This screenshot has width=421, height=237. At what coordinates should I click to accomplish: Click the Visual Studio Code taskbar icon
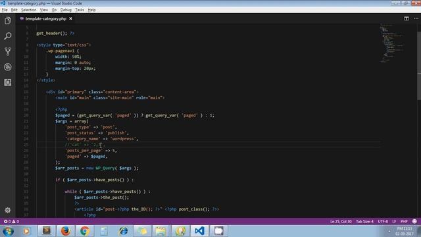(199, 231)
